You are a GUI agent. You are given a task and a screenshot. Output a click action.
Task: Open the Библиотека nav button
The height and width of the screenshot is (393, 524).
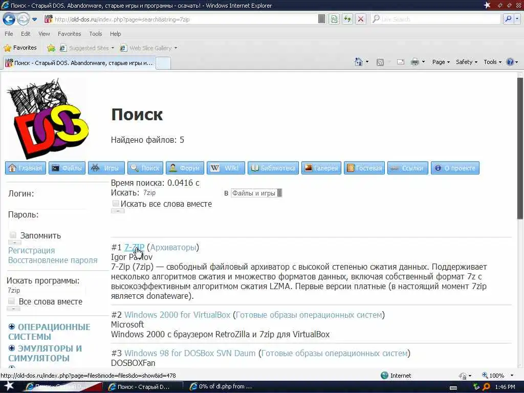coord(273,168)
